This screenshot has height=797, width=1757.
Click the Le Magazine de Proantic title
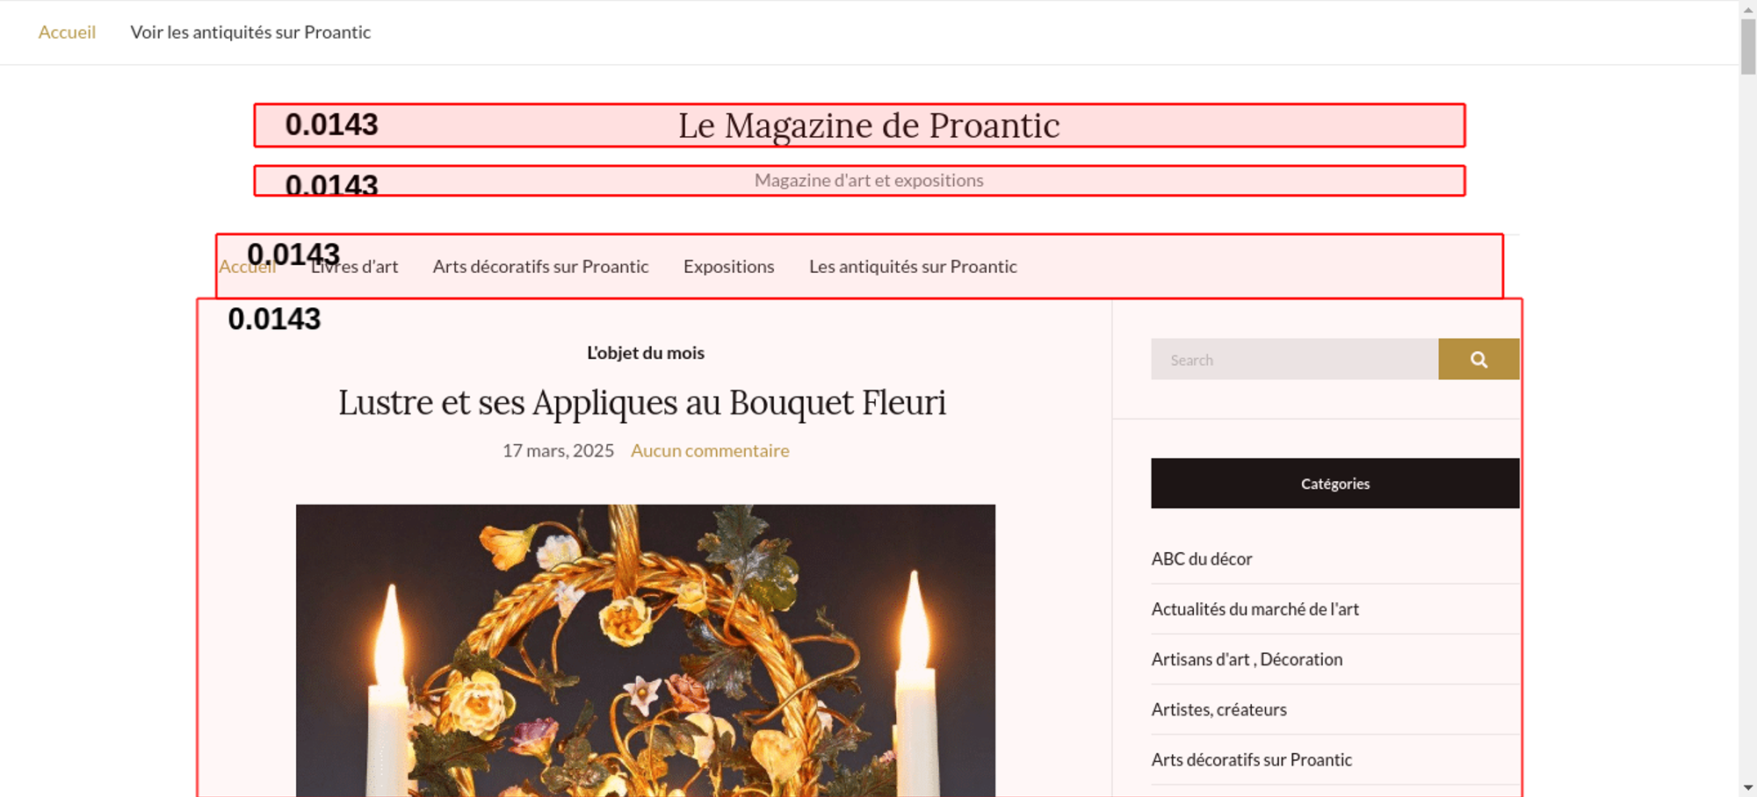tap(869, 126)
